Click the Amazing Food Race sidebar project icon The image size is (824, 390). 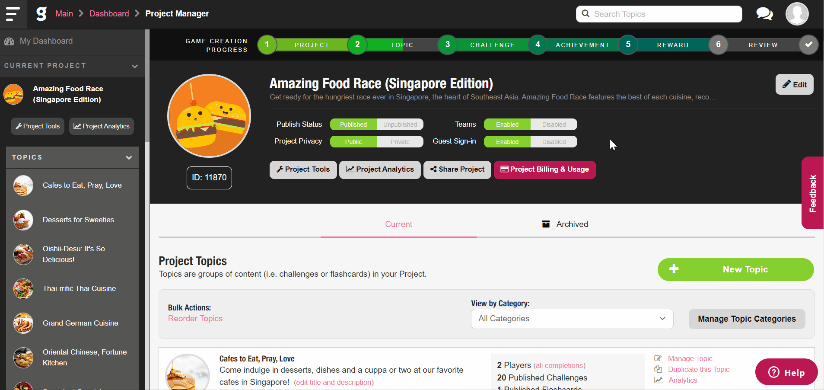[x=13, y=94]
